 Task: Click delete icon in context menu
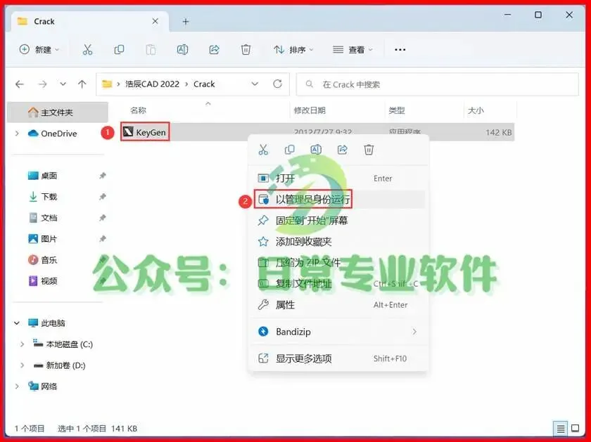pyautogui.click(x=369, y=150)
